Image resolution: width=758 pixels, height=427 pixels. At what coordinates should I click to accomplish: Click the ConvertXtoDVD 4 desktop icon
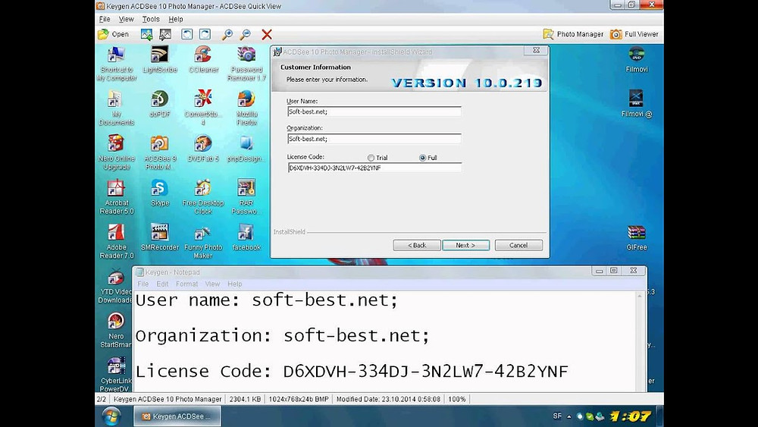pos(203,108)
